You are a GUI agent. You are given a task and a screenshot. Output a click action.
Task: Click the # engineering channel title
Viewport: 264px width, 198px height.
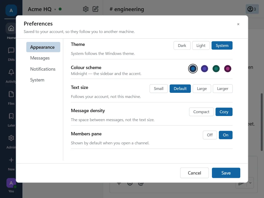click(127, 9)
